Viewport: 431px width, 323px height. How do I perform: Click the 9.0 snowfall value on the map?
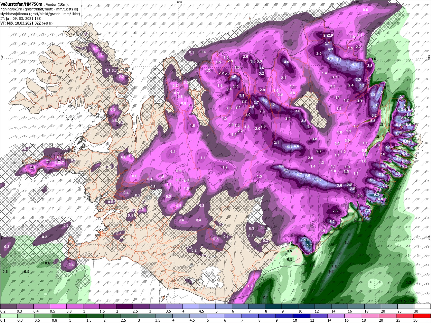[307, 240]
